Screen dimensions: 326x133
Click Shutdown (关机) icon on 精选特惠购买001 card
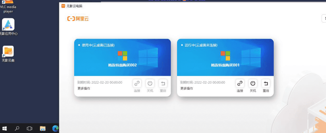tap(253, 84)
